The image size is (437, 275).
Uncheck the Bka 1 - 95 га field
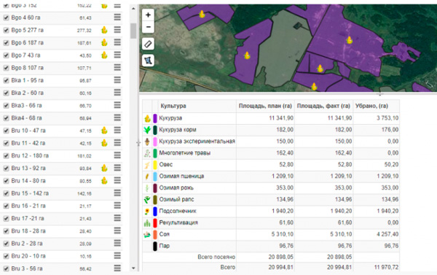[6, 80]
